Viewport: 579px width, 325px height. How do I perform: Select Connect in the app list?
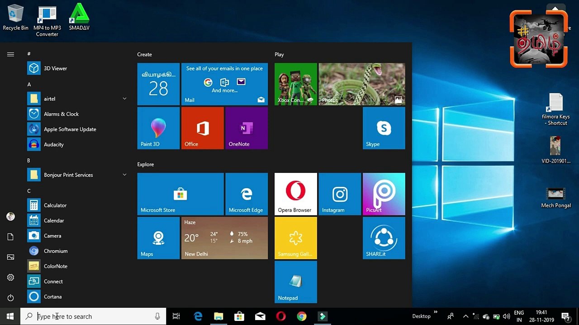pos(77,282)
